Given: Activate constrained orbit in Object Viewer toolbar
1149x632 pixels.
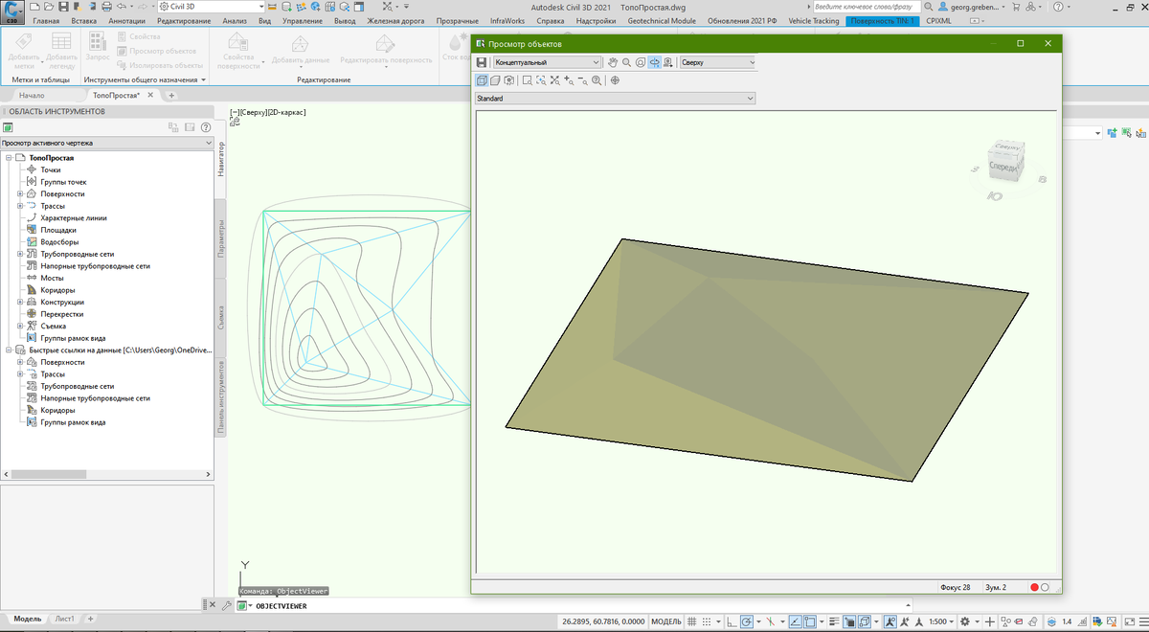Looking at the screenshot, I should 655,62.
